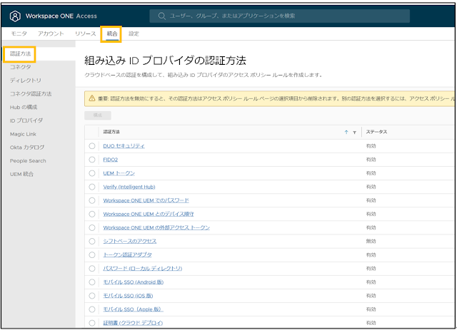
Task: Select the Workspace ONE UEM でのパスワード radio button
Action: [92, 200]
